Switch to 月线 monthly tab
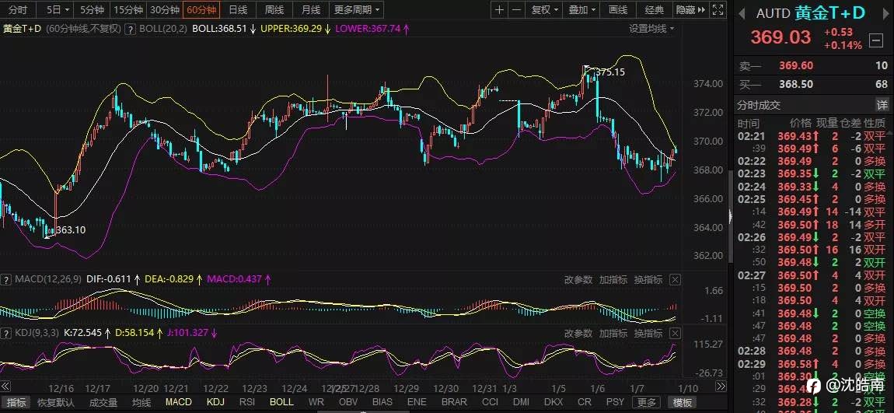 [311, 9]
